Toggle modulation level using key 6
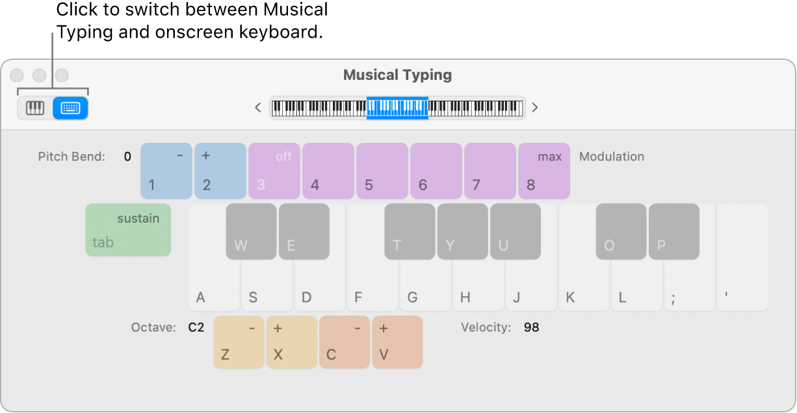 tap(436, 171)
